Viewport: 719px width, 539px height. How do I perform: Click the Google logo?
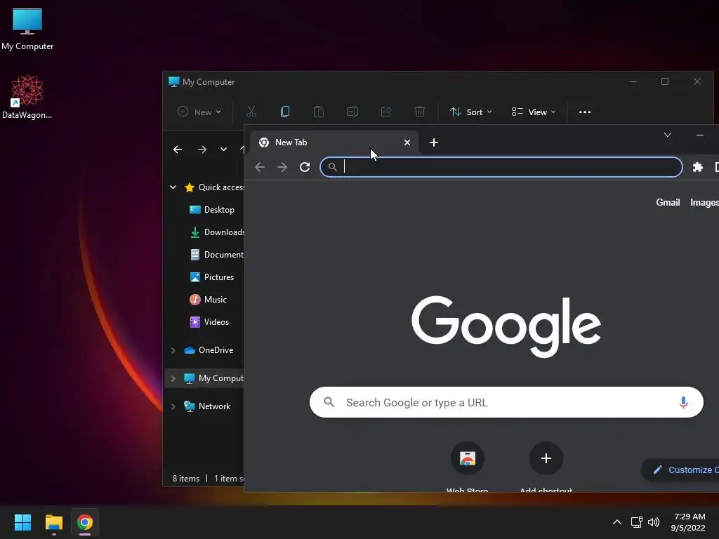click(506, 326)
